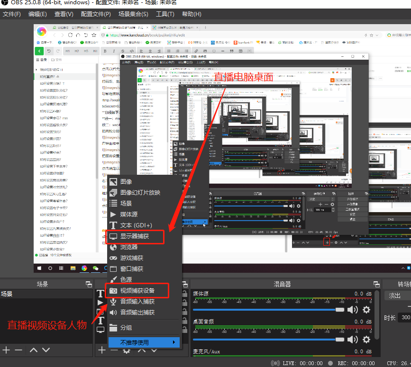Click File Explorer icon in captured taskbar
411x367 pixels.
(73, 268)
